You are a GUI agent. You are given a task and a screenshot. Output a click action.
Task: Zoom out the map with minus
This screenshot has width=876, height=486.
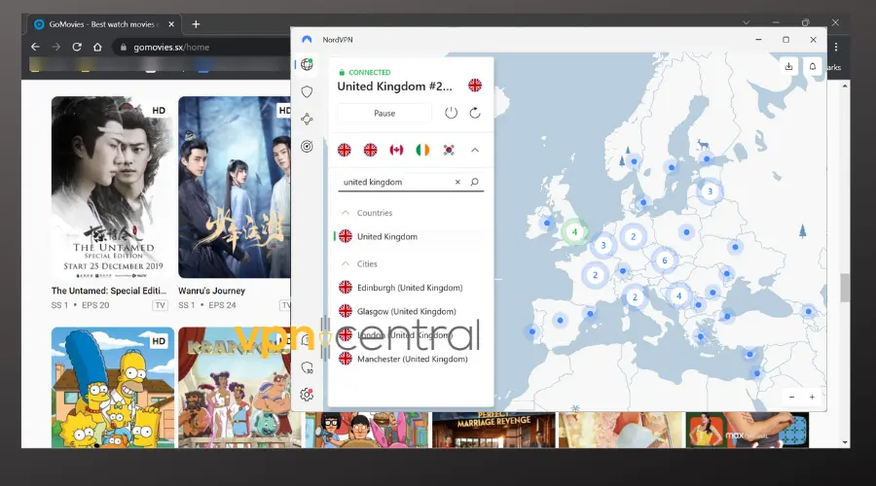[791, 397]
